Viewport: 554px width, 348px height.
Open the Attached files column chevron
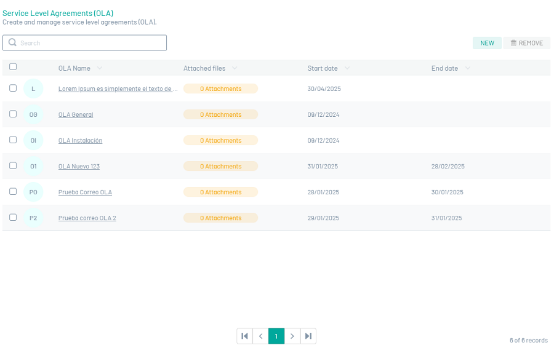(235, 68)
